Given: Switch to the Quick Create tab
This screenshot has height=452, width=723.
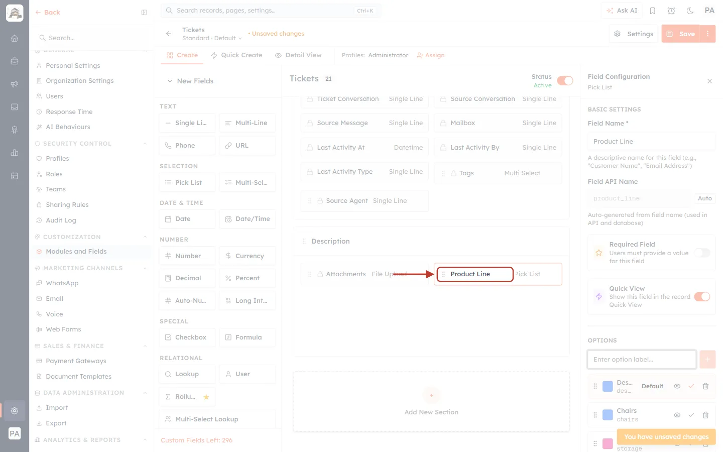Looking at the screenshot, I should 236,55.
